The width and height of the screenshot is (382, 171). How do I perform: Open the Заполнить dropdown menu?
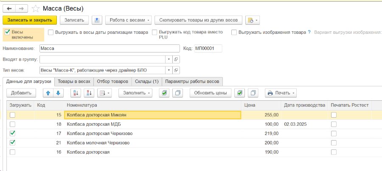coord(136,93)
